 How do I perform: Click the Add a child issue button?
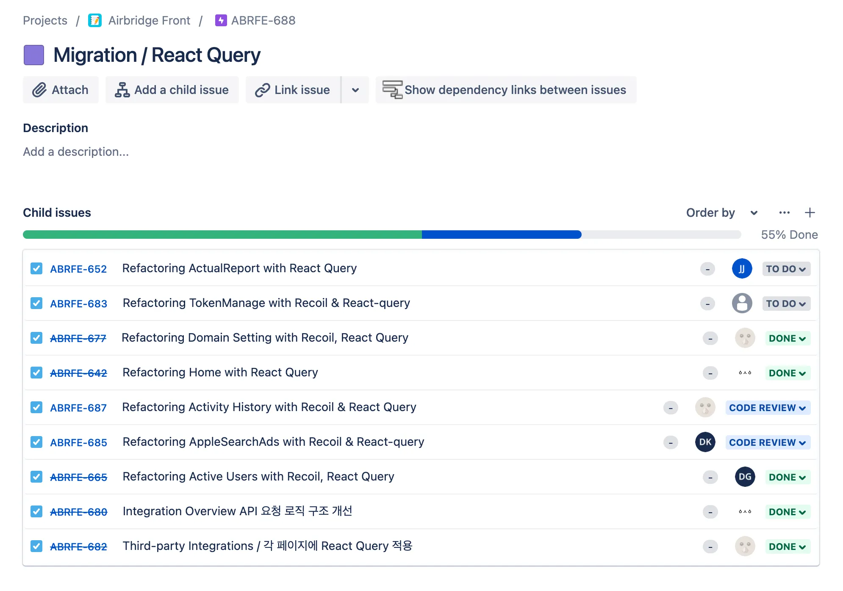(172, 90)
